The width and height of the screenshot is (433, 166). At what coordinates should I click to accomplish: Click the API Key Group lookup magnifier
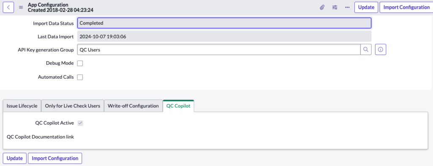pyautogui.click(x=366, y=50)
